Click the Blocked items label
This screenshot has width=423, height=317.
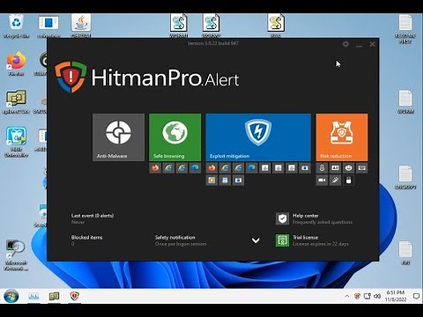pyautogui.click(x=86, y=237)
